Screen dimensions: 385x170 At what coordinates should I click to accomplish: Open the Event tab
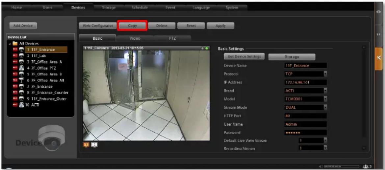pyautogui.click(x=170, y=8)
